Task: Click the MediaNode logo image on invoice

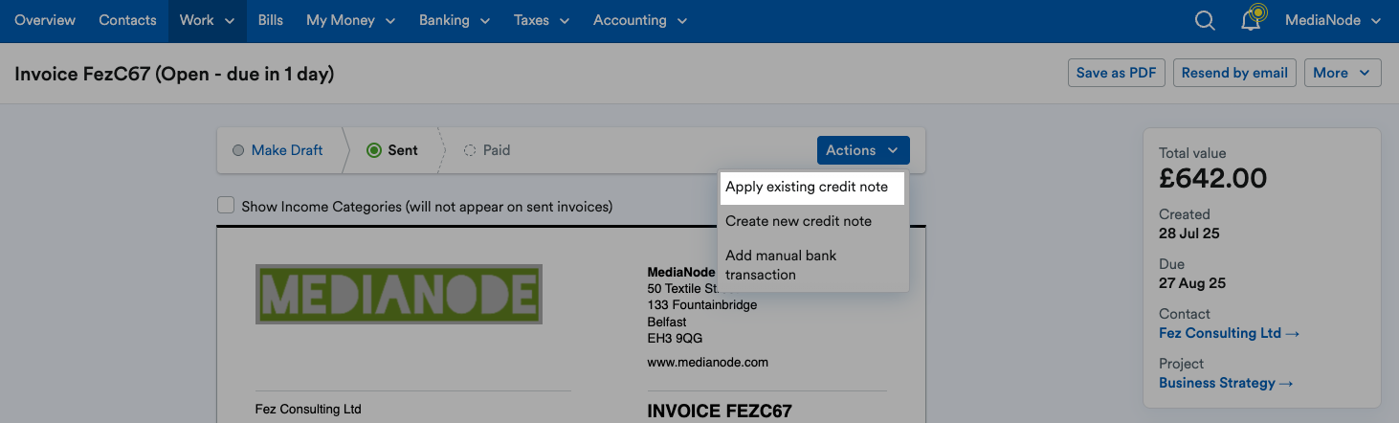Action: [x=399, y=293]
